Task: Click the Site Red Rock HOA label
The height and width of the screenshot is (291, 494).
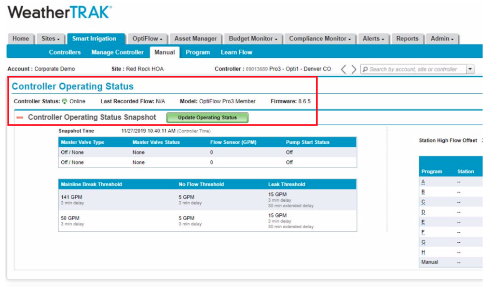Action: pos(137,69)
